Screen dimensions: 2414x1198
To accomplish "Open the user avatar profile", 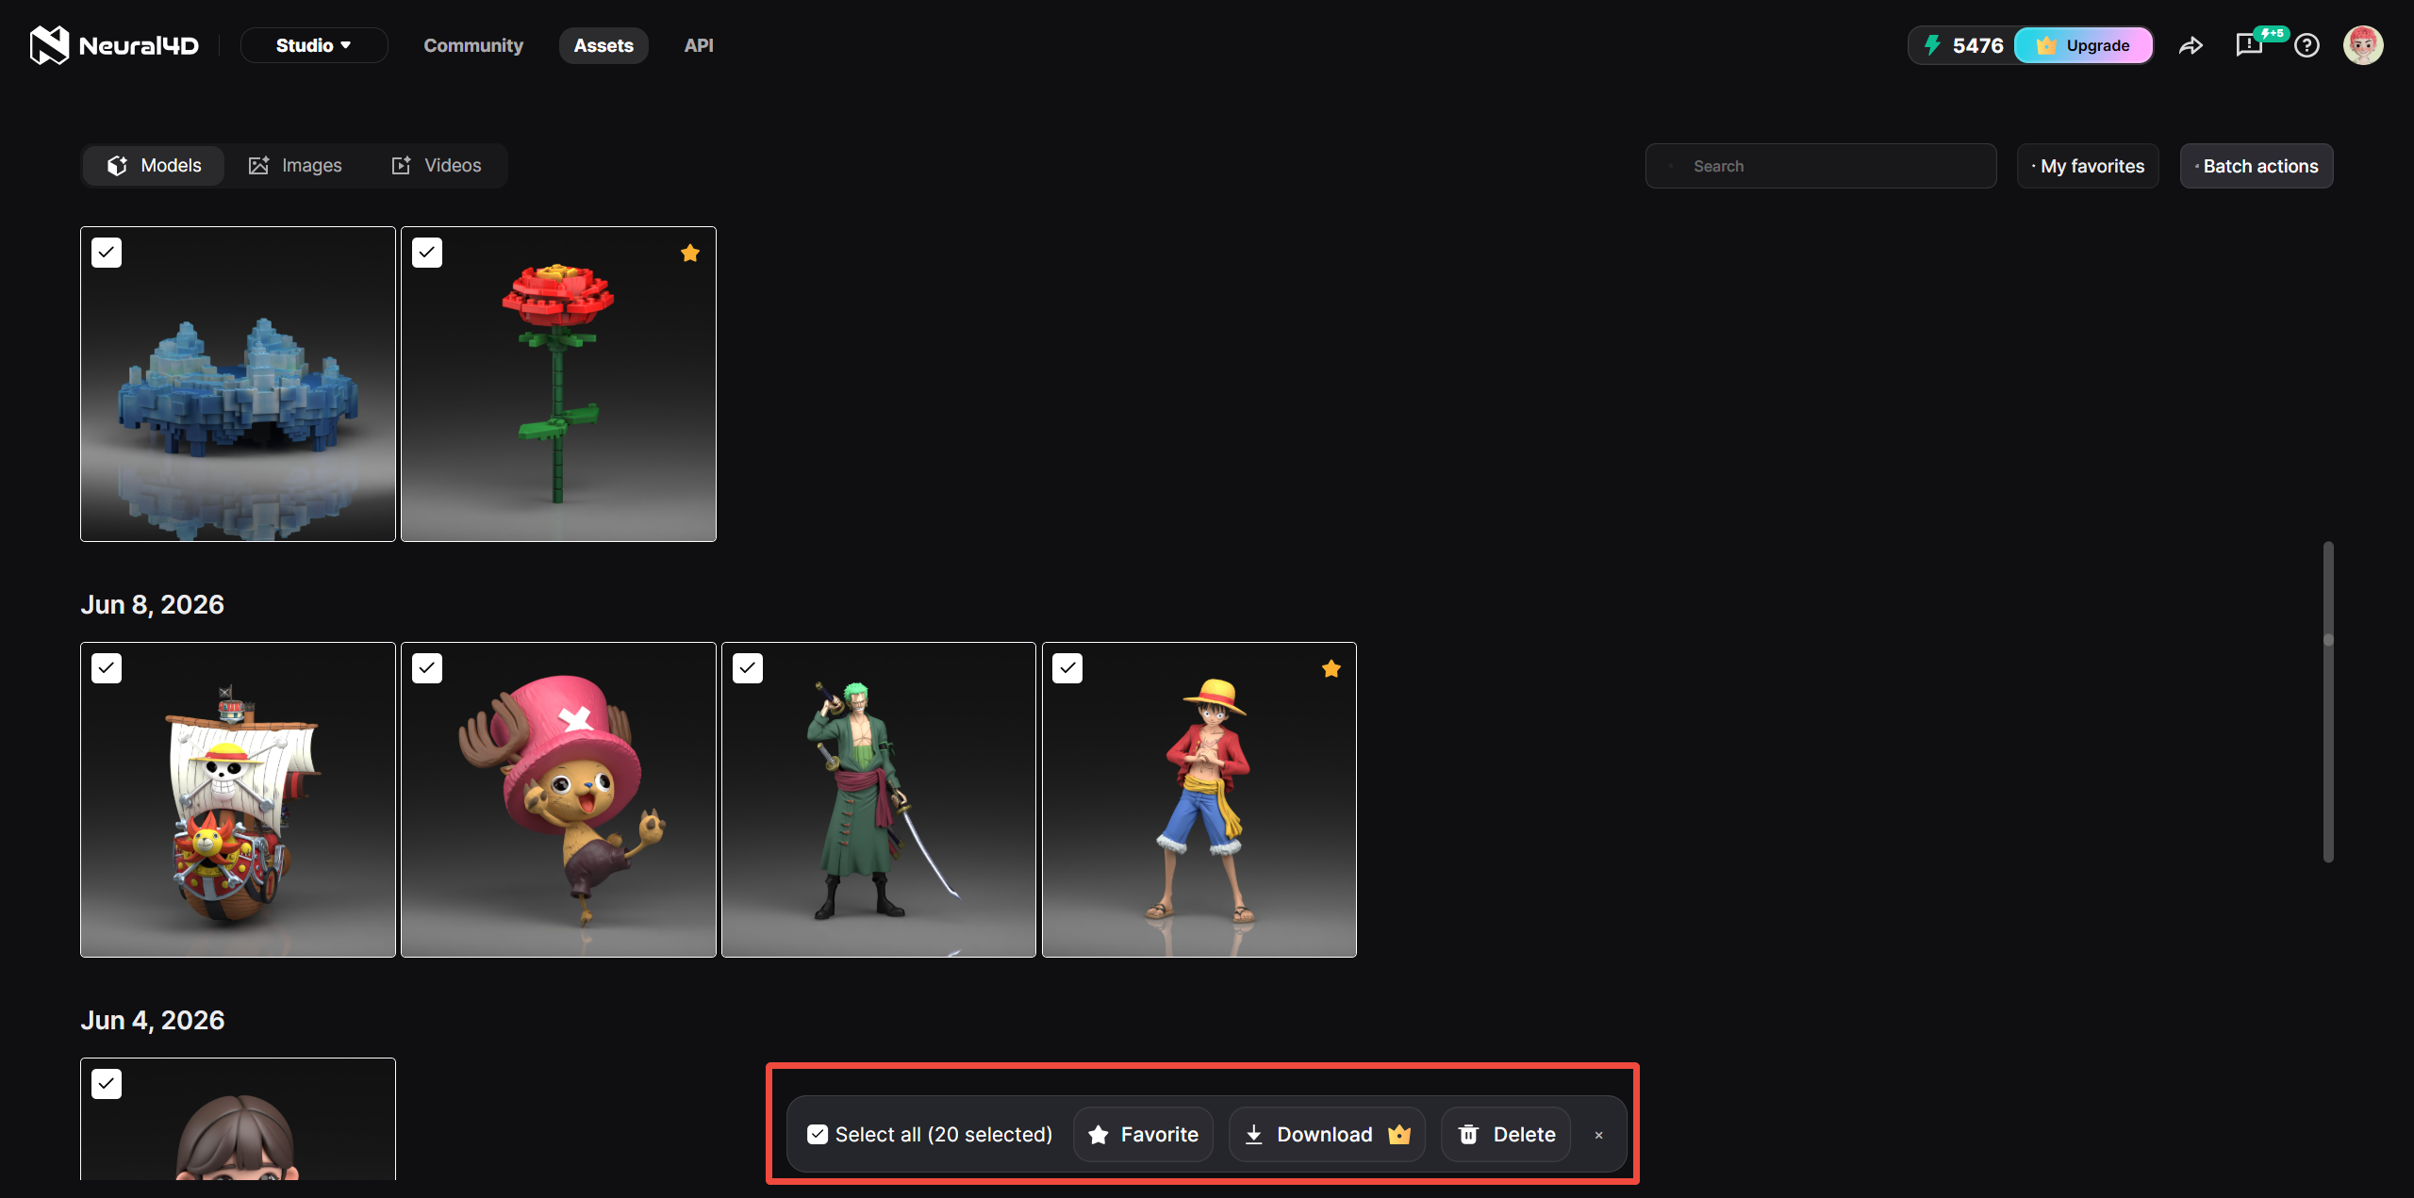I will [2363, 45].
